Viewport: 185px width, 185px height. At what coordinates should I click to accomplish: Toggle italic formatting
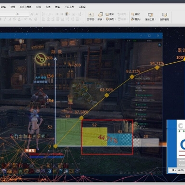(5, 19)
